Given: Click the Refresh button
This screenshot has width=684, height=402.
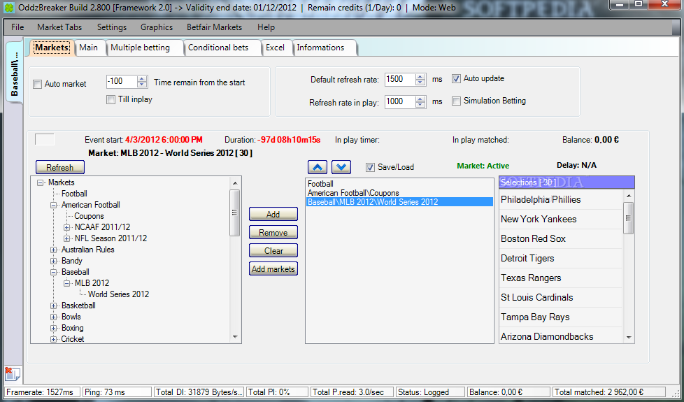Looking at the screenshot, I should pyautogui.click(x=59, y=167).
